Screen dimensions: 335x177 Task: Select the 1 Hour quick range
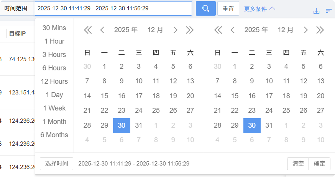[54, 41]
